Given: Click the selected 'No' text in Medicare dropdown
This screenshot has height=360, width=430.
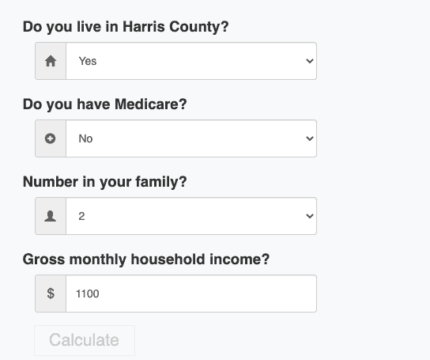Looking at the screenshot, I should [x=85, y=138].
